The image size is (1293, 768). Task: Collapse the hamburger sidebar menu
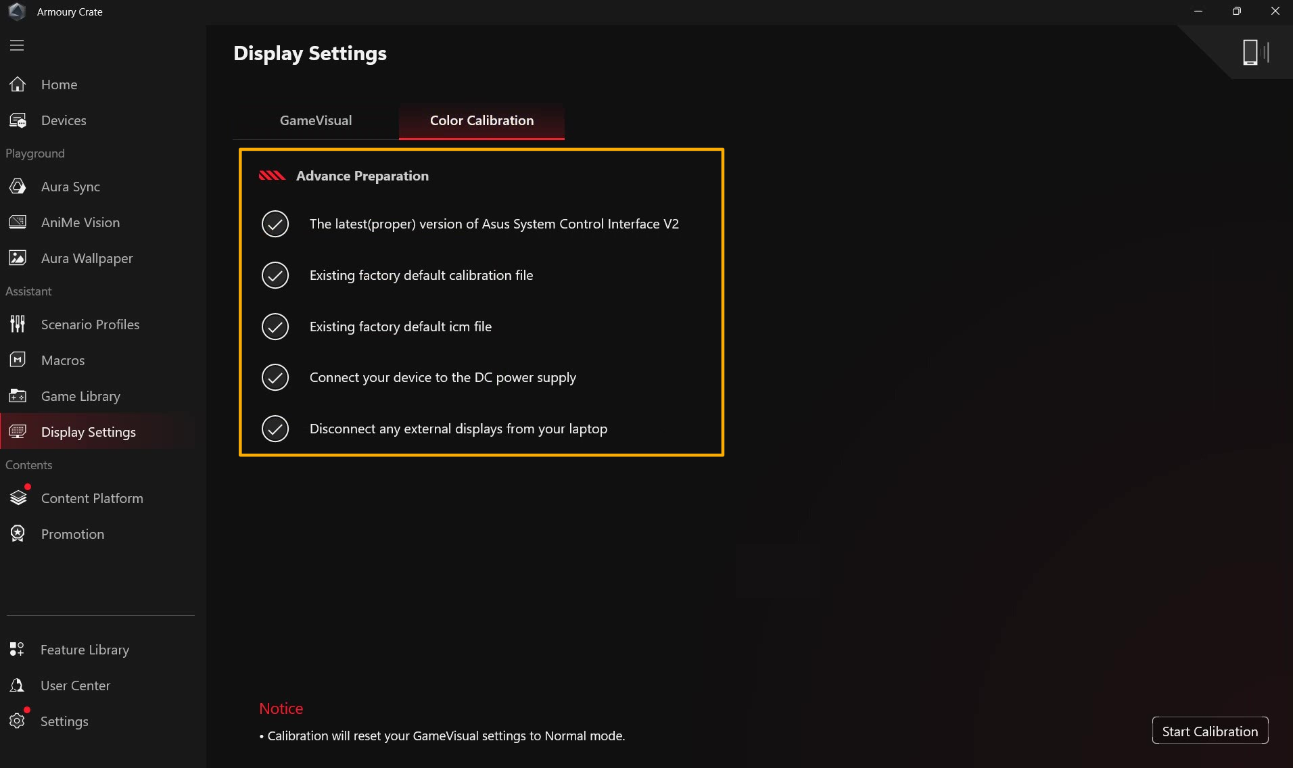pyautogui.click(x=17, y=45)
